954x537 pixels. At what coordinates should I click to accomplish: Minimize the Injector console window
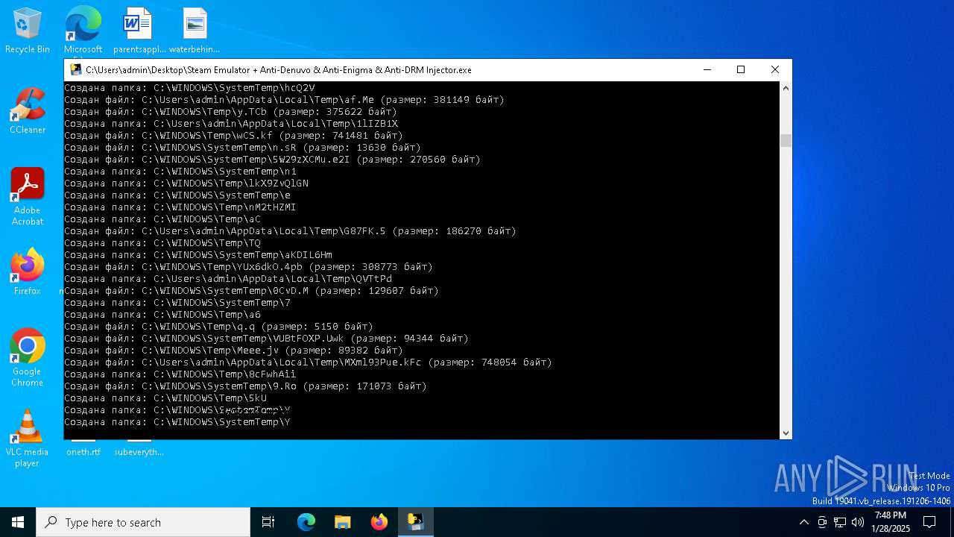tap(707, 69)
